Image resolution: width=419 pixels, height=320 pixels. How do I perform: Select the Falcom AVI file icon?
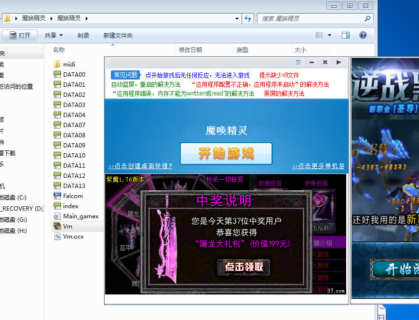coord(57,196)
